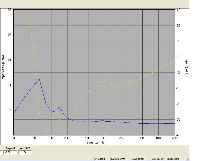Click the 200 frequency axis tick label
205x161 pixels.
click(66, 138)
